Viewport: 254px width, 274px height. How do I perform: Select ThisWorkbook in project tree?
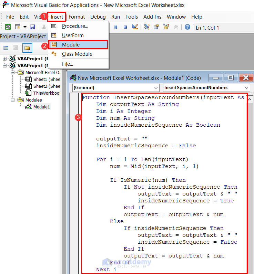[x=46, y=93]
